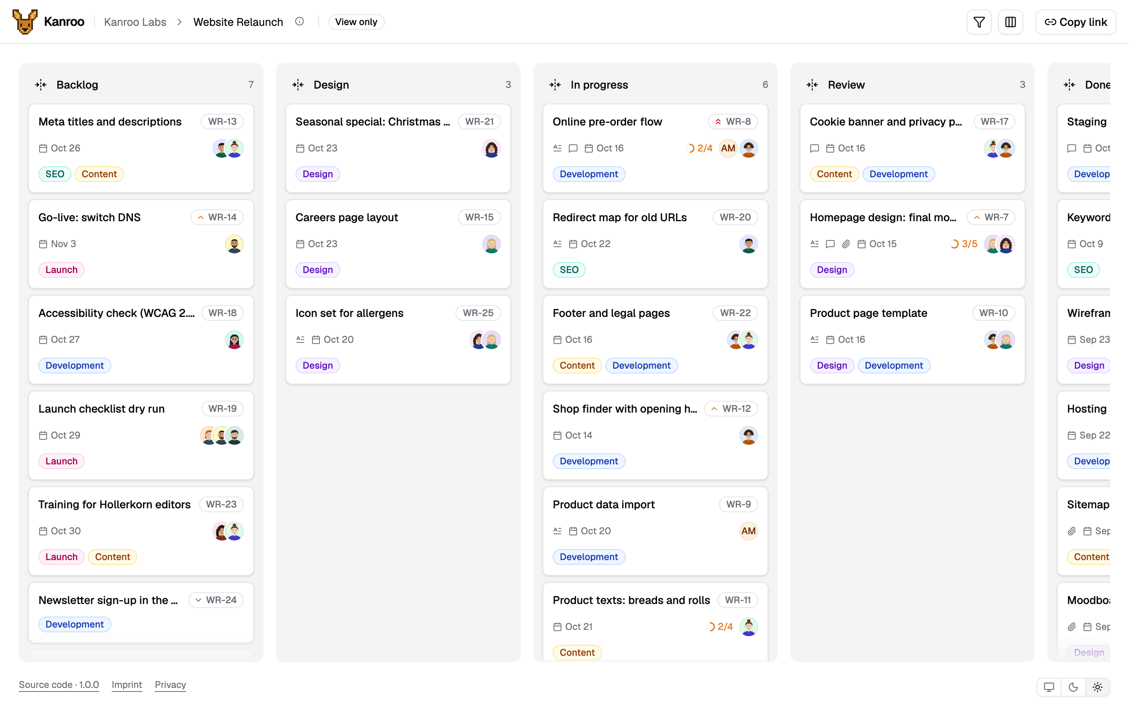Click Launch tag on Launch checklist dry run
This screenshot has width=1129, height=706.
(x=61, y=461)
